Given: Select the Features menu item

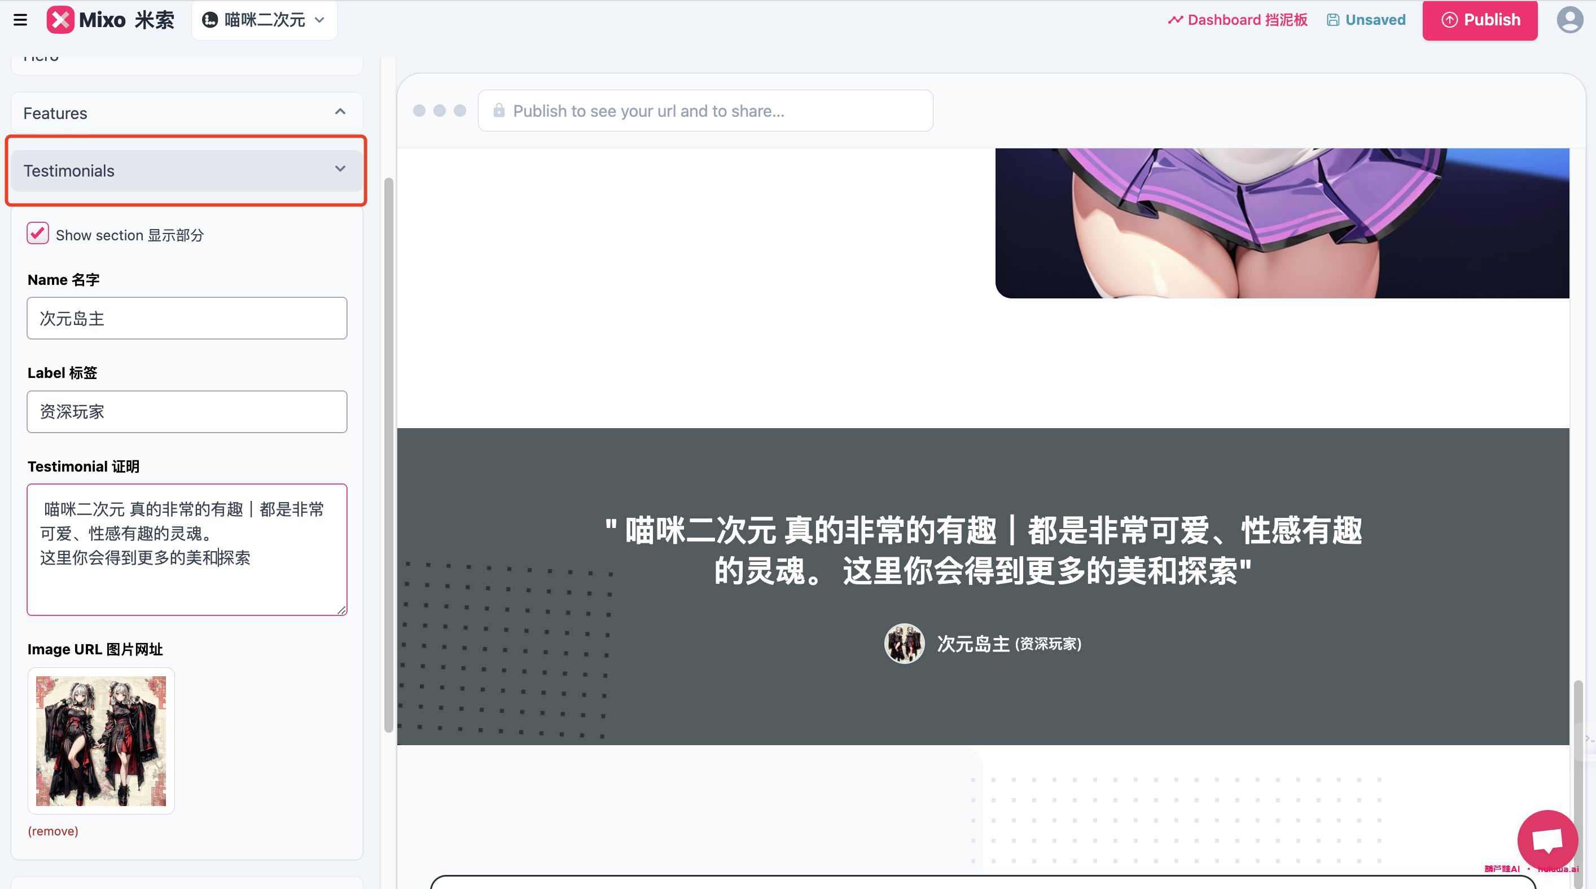Looking at the screenshot, I should click(x=186, y=112).
